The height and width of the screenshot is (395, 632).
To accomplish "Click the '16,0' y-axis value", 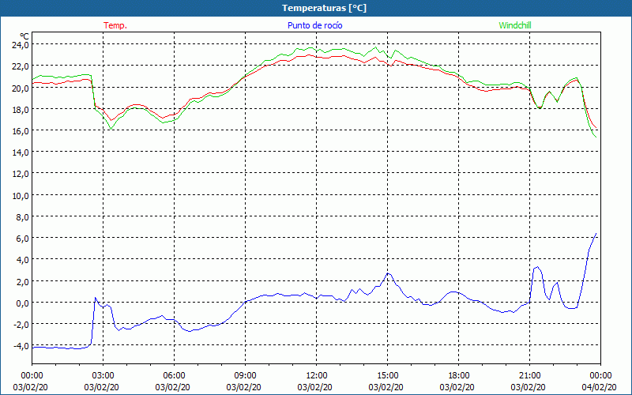I will click(21, 130).
